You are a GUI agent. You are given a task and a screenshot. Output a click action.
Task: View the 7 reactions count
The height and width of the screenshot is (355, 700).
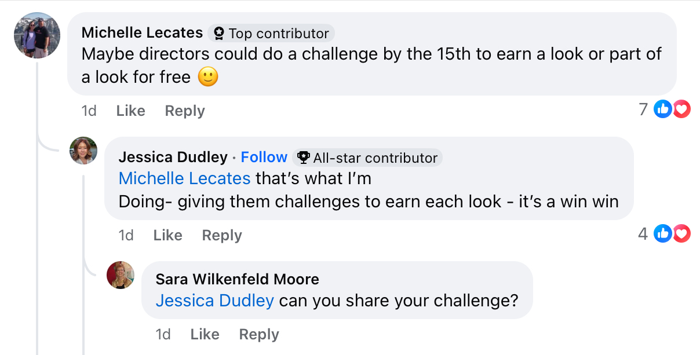643,109
